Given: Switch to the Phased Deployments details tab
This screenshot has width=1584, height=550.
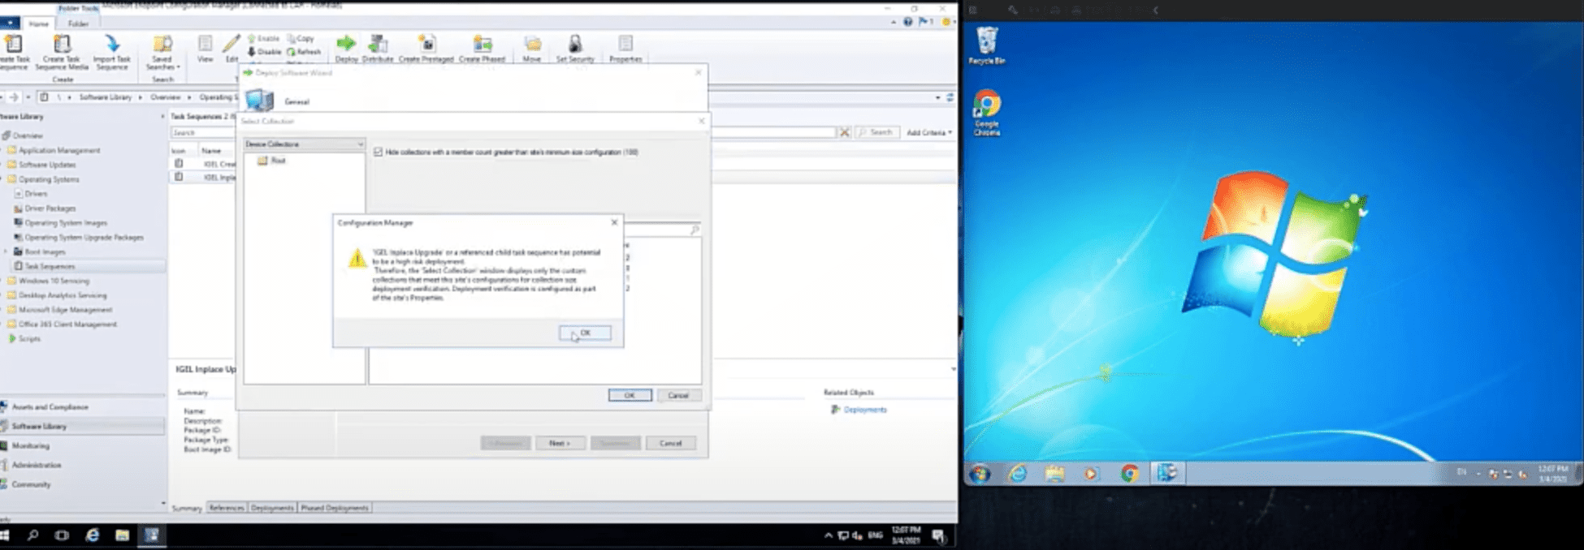Looking at the screenshot, I should pyautogui.click(x=335, y=509).
